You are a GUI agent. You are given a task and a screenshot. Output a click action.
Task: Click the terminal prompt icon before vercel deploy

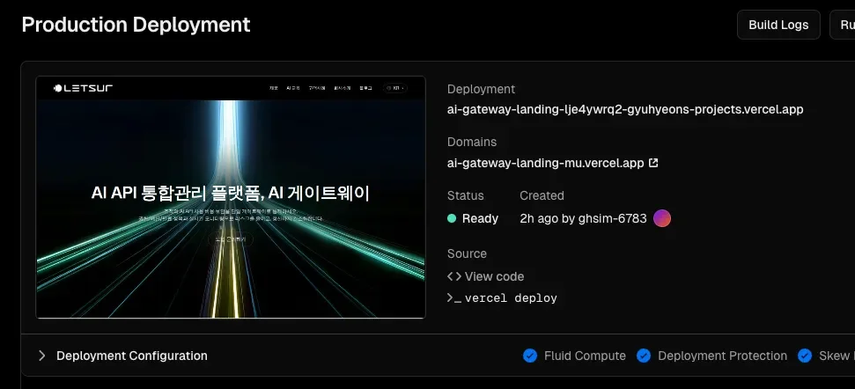coord(454,298)
